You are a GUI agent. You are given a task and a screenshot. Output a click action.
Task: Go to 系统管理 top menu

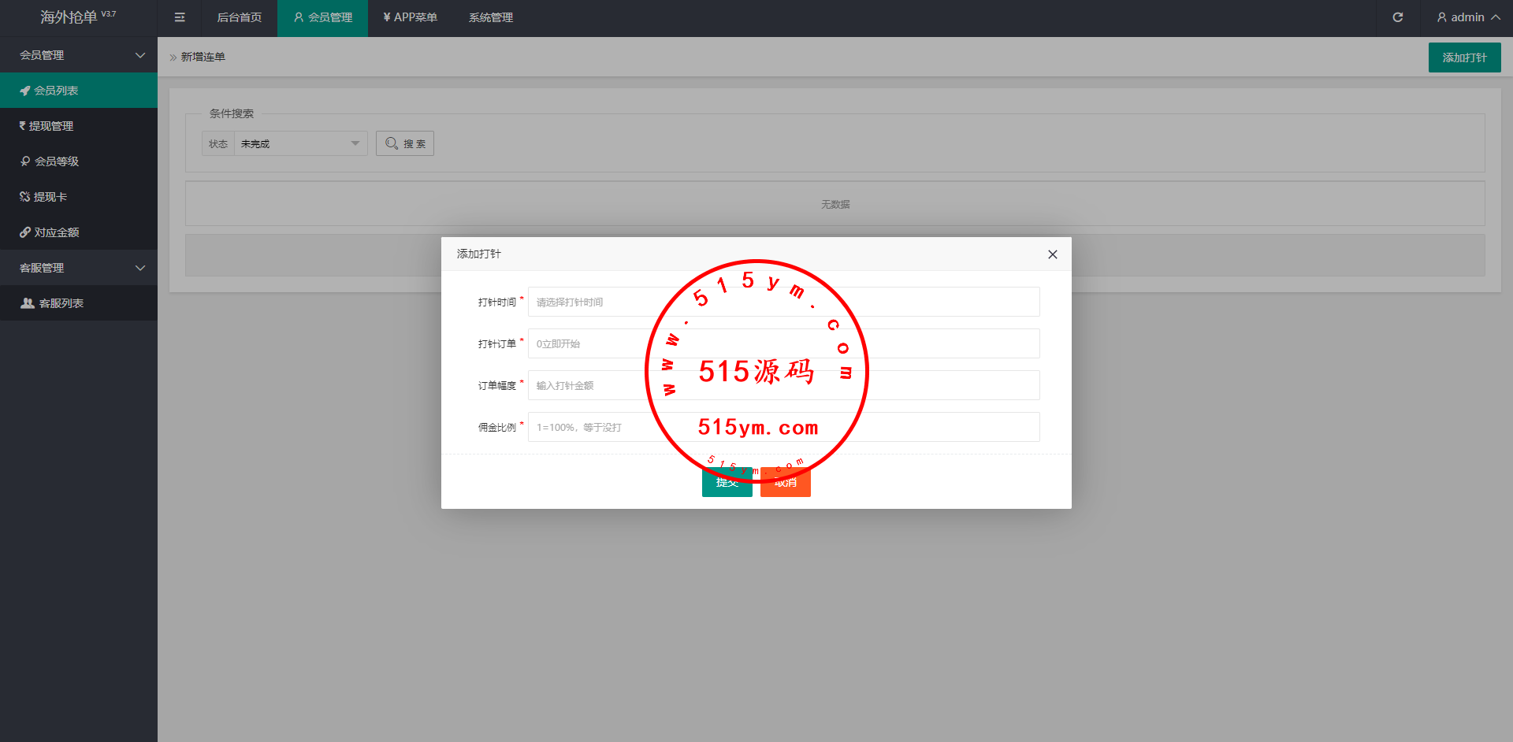click(490, 17)
